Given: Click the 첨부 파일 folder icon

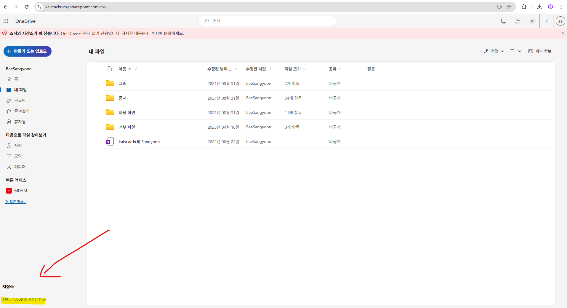Looking at the screenshot, I should pyautogui.click(x=110, y=127).
